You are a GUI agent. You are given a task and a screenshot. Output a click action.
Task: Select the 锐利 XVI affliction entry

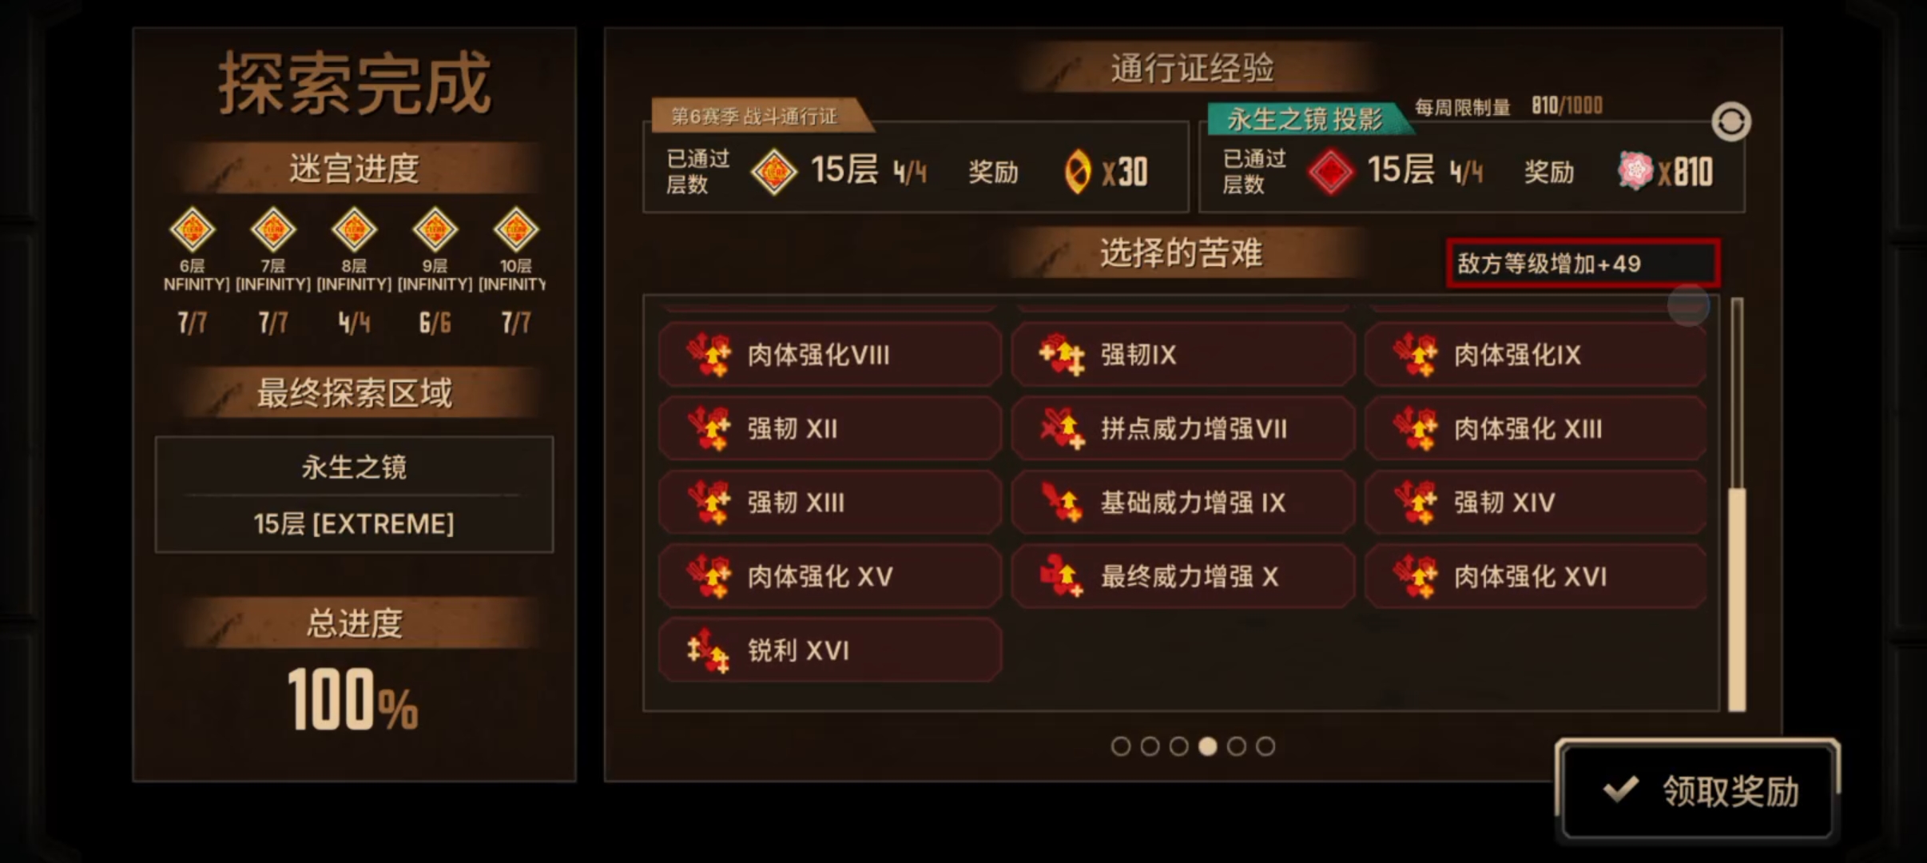pos(830,650)
